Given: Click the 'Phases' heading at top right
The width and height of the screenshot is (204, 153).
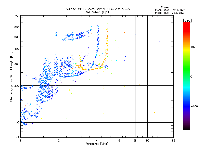Looking at the screenshot, I should [x=165, y=7].
